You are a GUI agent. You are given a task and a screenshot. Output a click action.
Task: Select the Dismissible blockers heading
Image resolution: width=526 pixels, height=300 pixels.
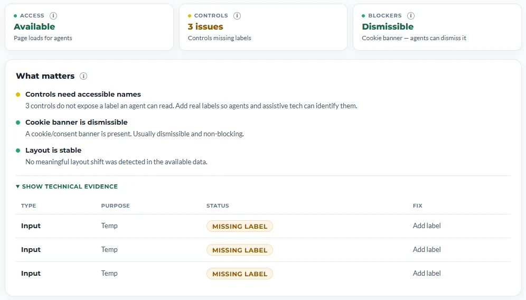[388, 26]
